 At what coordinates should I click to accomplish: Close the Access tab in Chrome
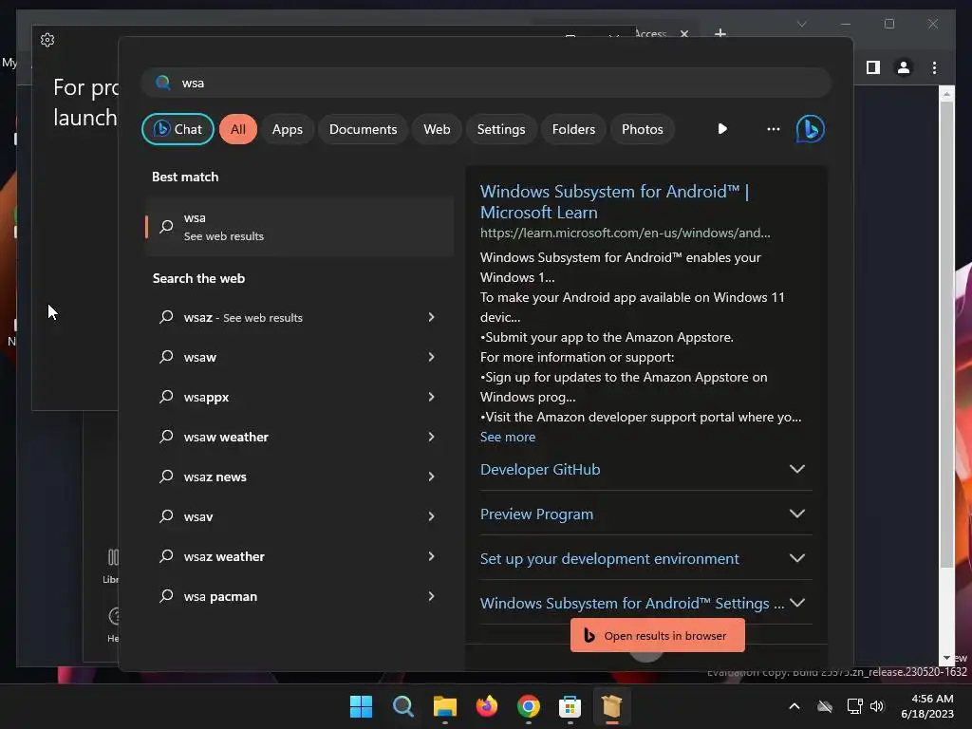tap(683, 34)
